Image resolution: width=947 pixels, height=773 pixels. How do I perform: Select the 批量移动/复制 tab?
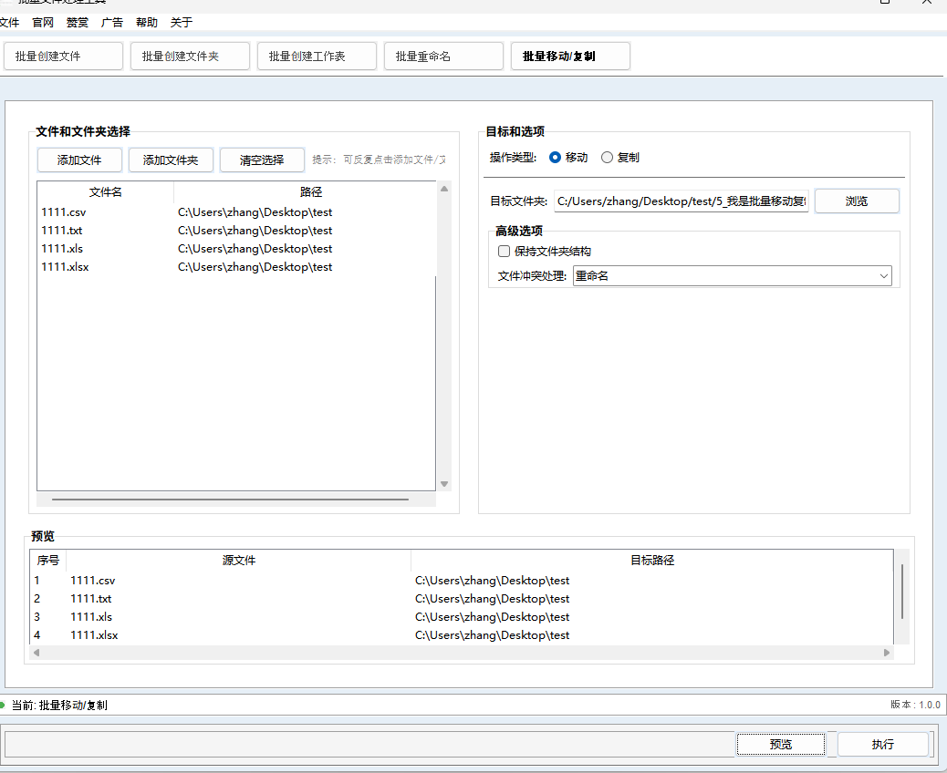570,56
